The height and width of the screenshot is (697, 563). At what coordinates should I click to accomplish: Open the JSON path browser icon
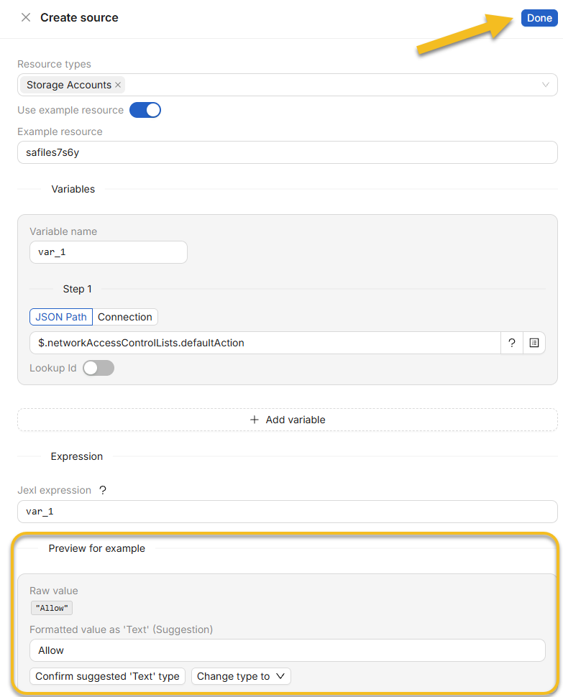pyautogui.click(x=534, y=343)
